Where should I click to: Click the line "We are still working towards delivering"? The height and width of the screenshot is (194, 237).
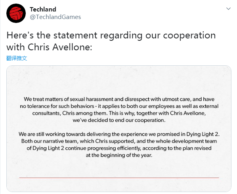click(x=119, y=134)
